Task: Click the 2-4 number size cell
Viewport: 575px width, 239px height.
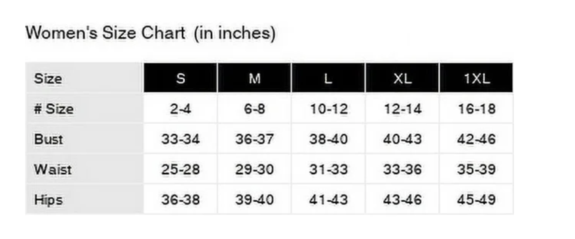Action: [x=181, y=109]
